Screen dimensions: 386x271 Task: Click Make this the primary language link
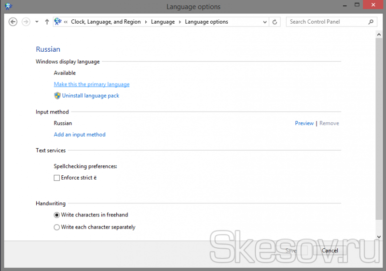tap(92, 84)
